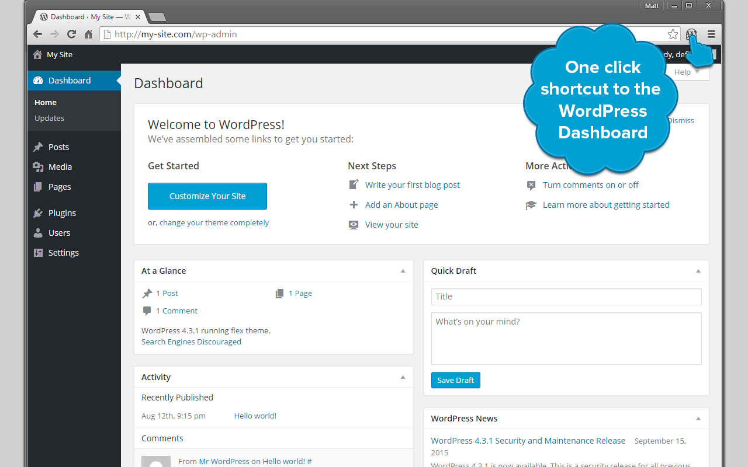Collapse the Quick Draft panel
Screen dimensions: 748x467
coord(698,271)
